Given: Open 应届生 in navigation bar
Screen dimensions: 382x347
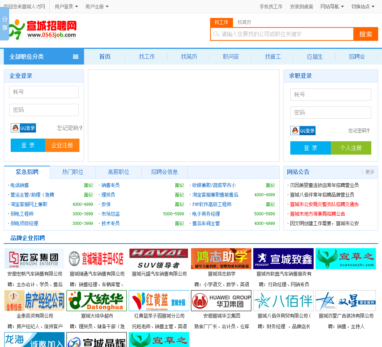Looking at the screenshot, I should [x=315, y=57].
